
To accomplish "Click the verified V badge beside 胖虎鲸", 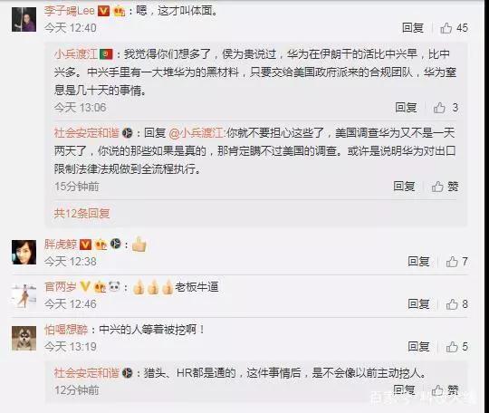I will click(x=85, y=245).
